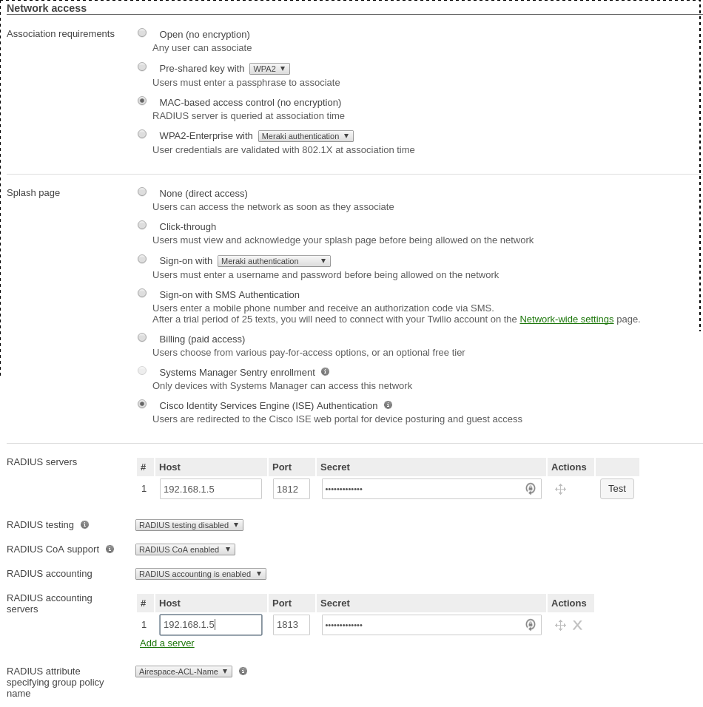Open the WPA2-Enterprise authentication dropdown
This screenshot has height=707, width=703.
pyautogui.click(x=305, y=135)
